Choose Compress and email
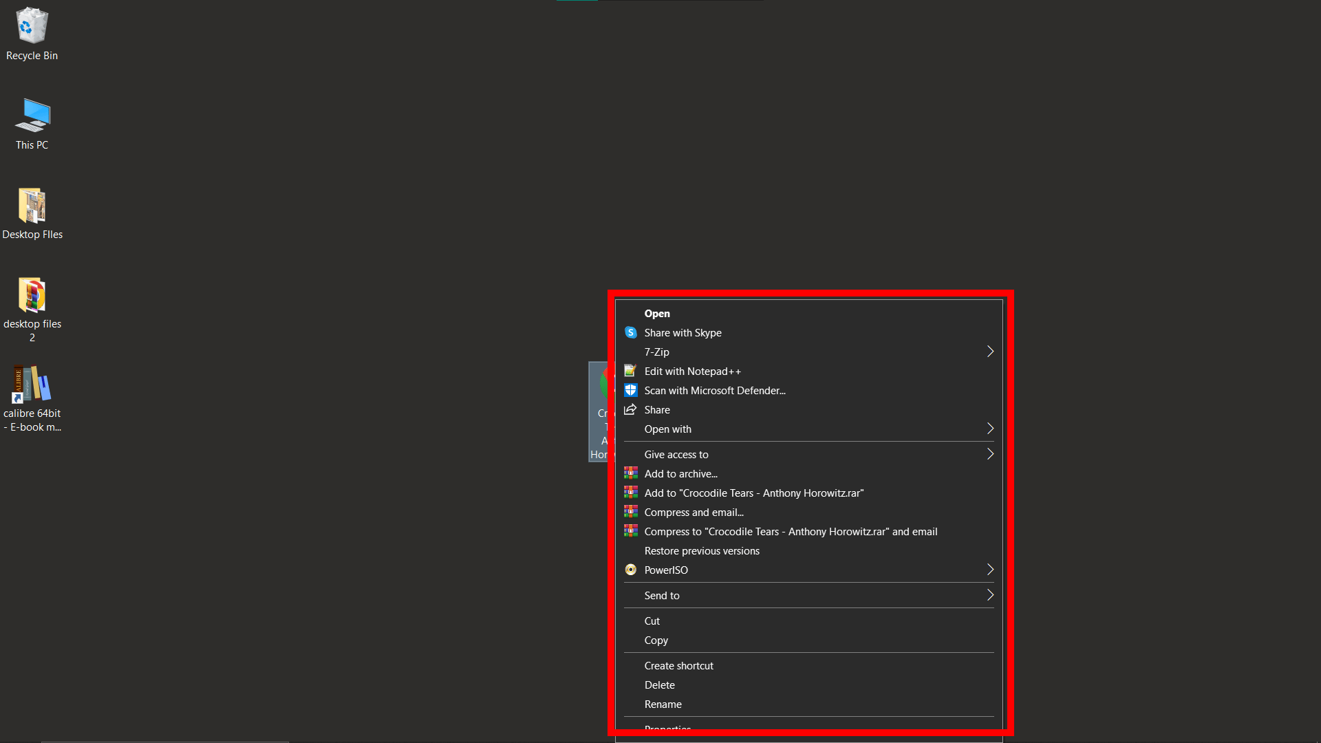Screen dimensions: 1321x743 (x=693, y=512)
